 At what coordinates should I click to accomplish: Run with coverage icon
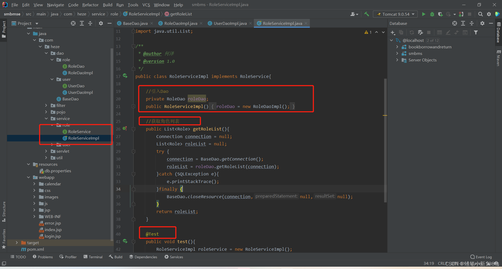click(440, 14)
